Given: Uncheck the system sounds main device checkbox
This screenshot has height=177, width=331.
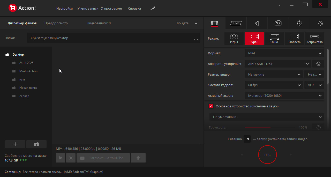Looking at the screenshot, I should point(211,106).
